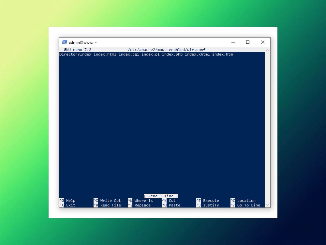326x245 pixels.
Task: Click the ^X Exit shortcut
Action: [67, 205]
